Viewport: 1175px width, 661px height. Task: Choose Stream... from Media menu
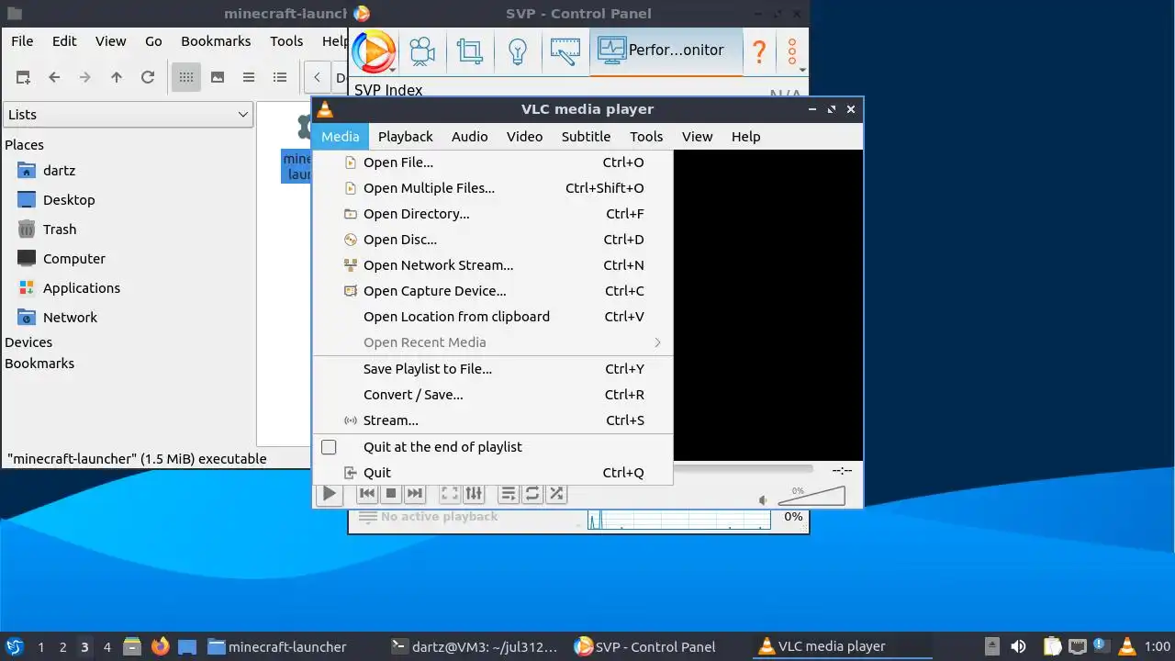(493, 420)
